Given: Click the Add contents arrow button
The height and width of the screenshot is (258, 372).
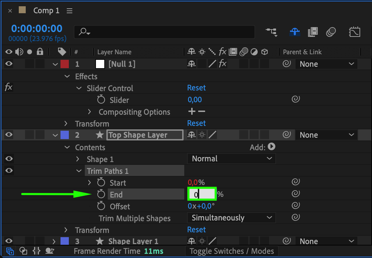Looking at the screenshot, I should [272, 147].
